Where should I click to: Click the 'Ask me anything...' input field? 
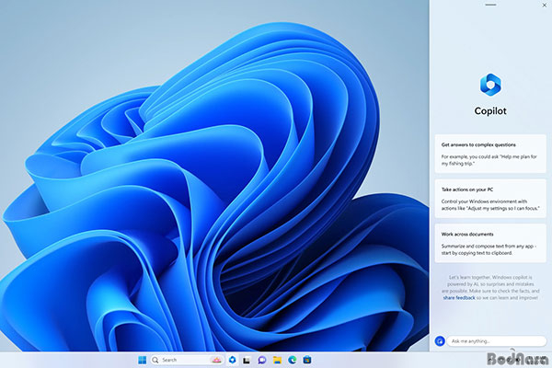pos(497,341)
